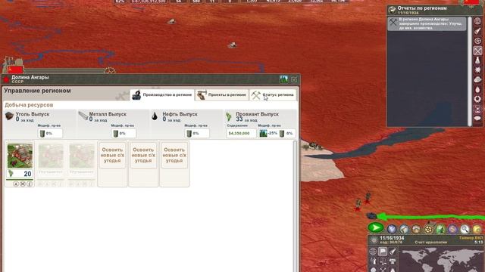
Task: Open the purple finance department icon
Action: [x=452, y=229]
